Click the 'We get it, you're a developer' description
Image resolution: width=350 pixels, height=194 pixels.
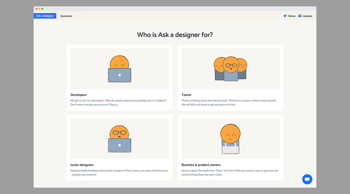click(118, 102)
